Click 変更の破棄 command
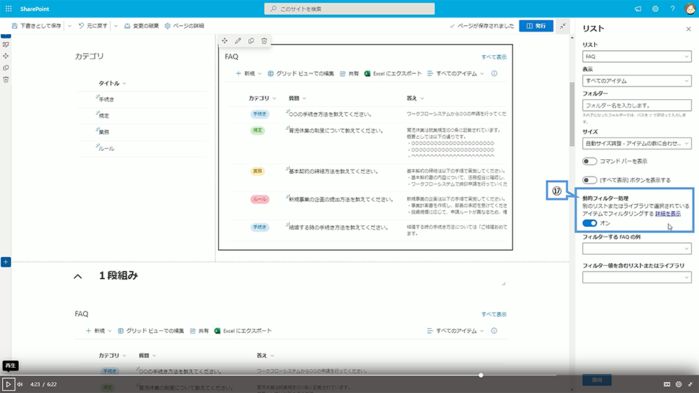The width and height of the screenshot is (699, 393). [141, 27]
